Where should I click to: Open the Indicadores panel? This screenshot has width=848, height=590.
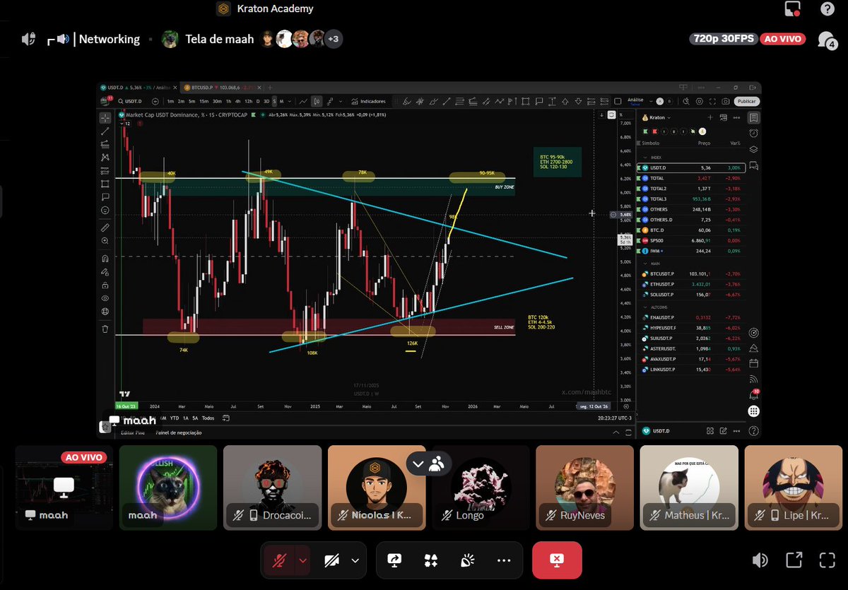(x=371, y=101)
